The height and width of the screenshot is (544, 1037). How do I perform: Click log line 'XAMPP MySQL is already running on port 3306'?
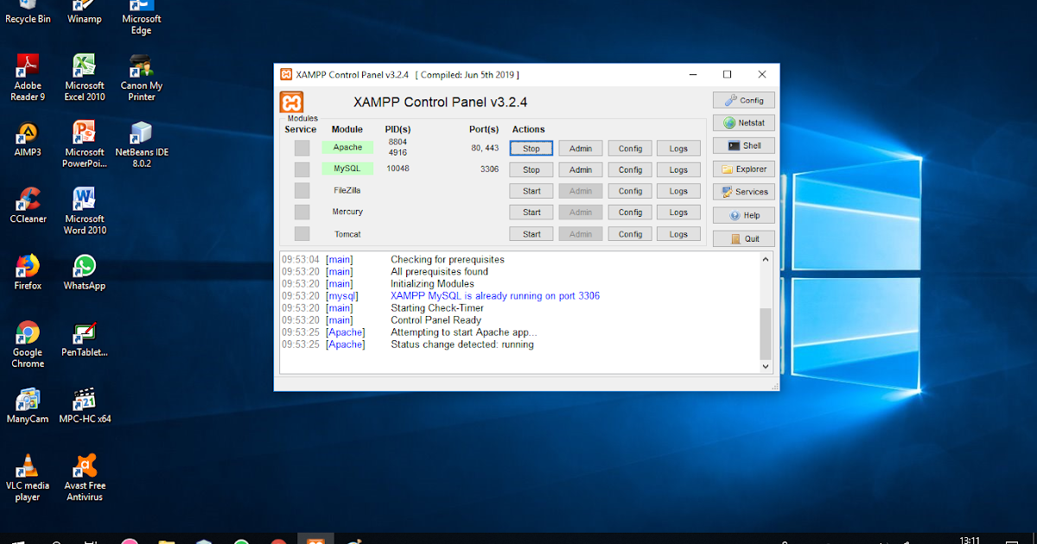494,296
